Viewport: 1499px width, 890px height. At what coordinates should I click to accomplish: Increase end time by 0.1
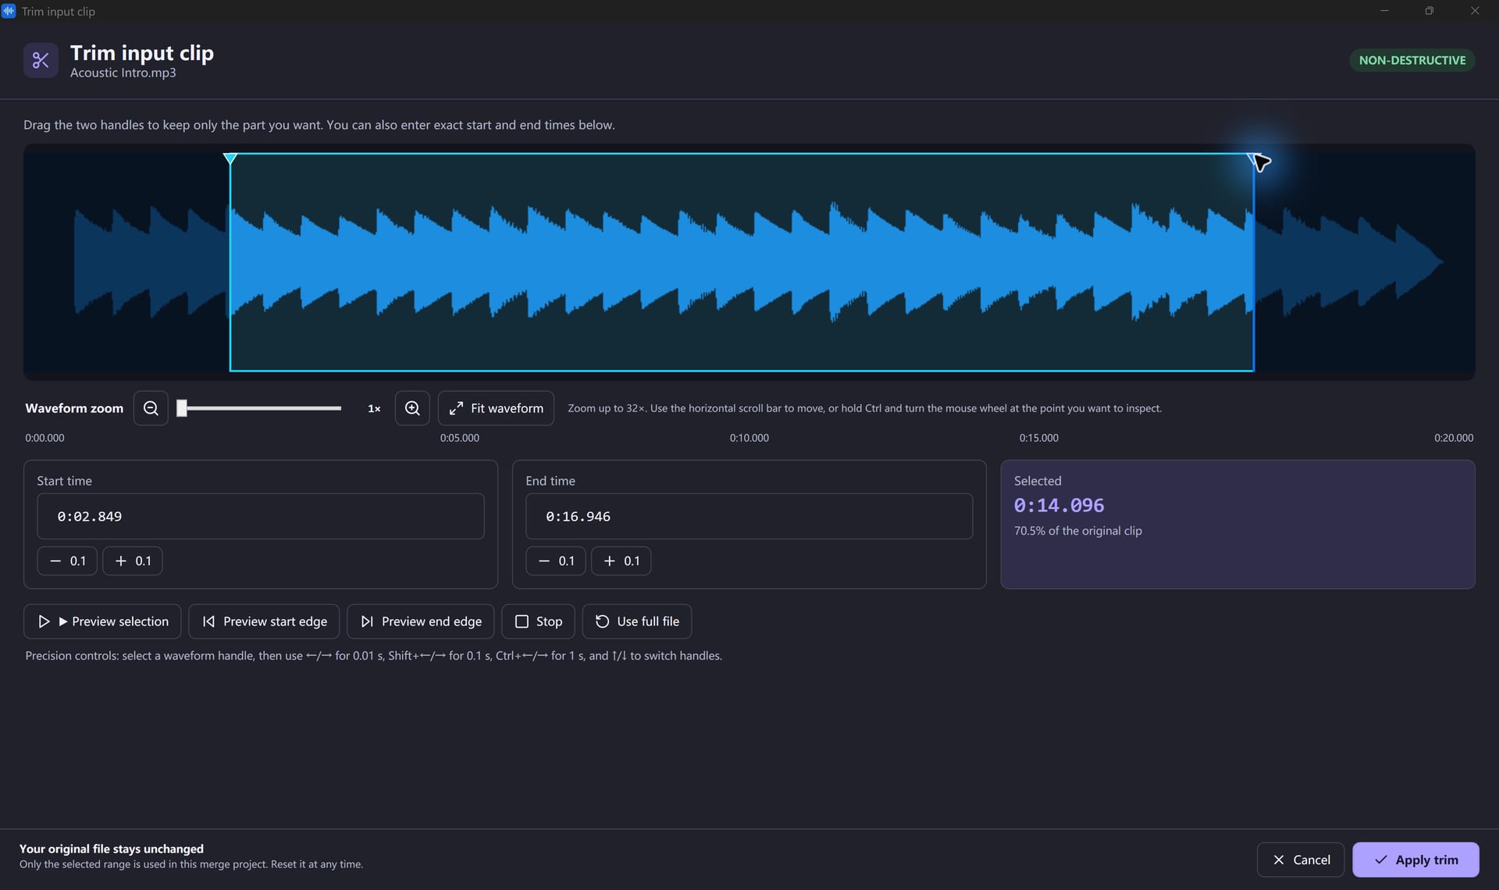[621, 561]
